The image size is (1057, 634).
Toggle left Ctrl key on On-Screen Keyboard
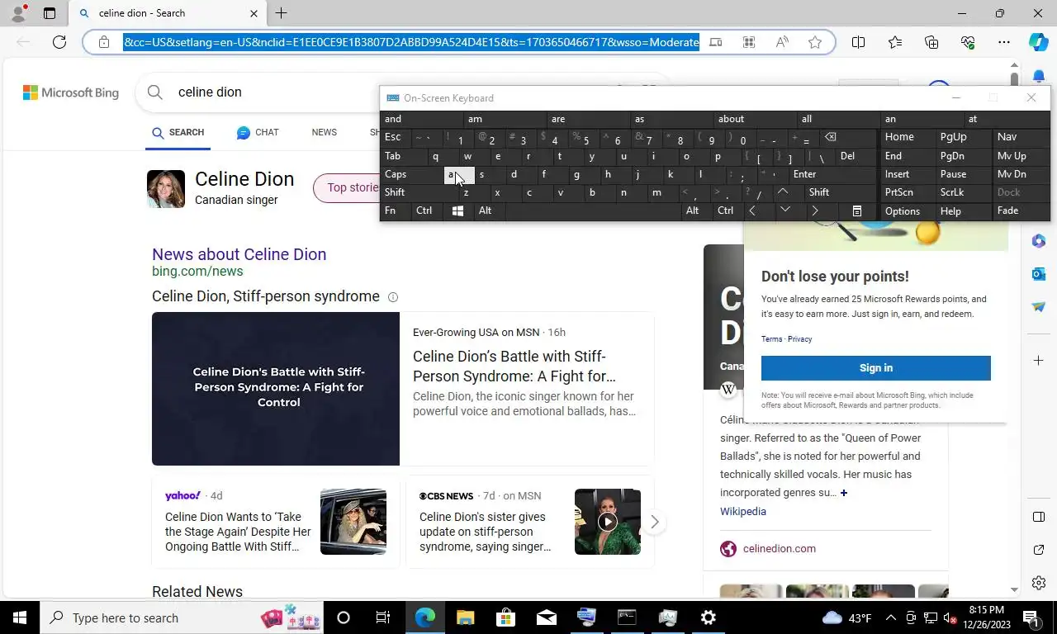tap(426, 211)
